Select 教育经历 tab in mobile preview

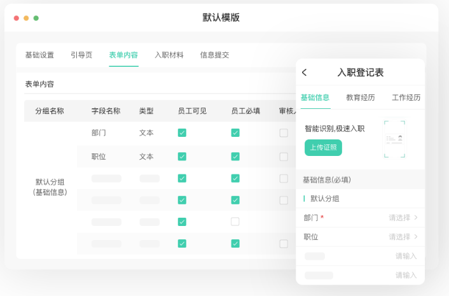click(x=361, y=97)
